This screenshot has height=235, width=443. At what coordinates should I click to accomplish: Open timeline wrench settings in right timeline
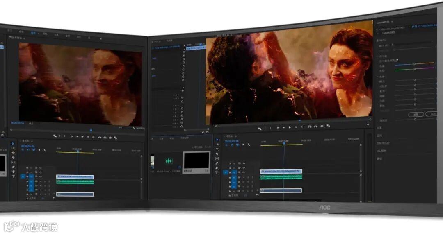249,145
